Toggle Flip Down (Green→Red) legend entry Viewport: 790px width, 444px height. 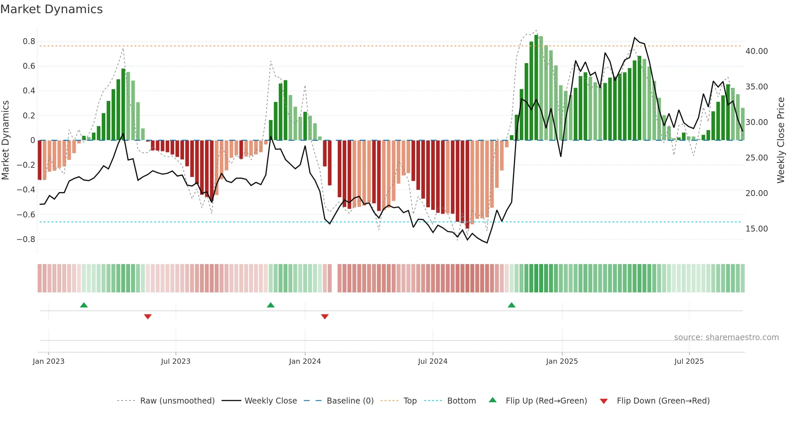655,401
